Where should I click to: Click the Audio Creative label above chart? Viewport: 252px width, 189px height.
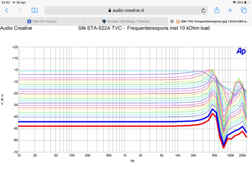coord(16,28)
